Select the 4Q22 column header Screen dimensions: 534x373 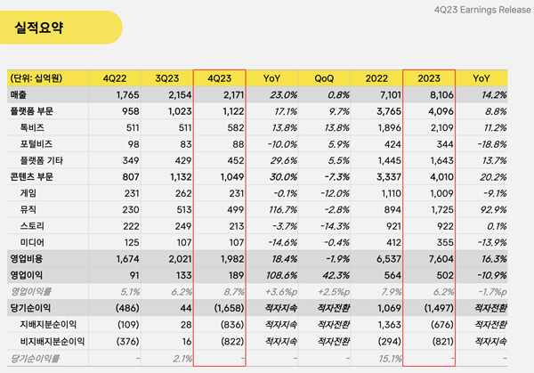click(x=115, y=78)
